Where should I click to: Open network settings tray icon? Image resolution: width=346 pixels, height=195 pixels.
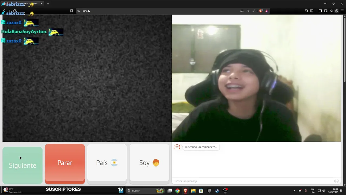pos(319,191)
